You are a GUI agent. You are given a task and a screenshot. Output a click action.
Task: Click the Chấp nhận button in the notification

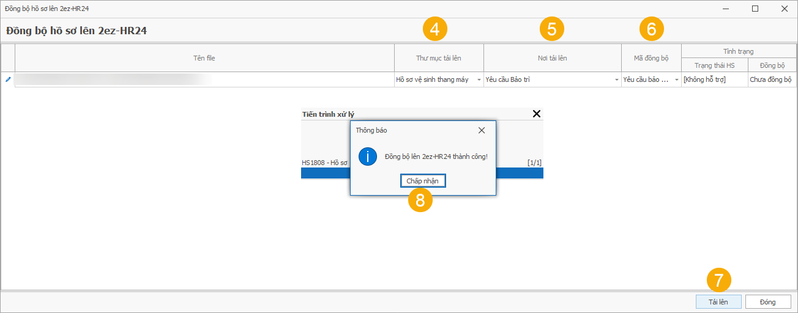tap(423, 181)
